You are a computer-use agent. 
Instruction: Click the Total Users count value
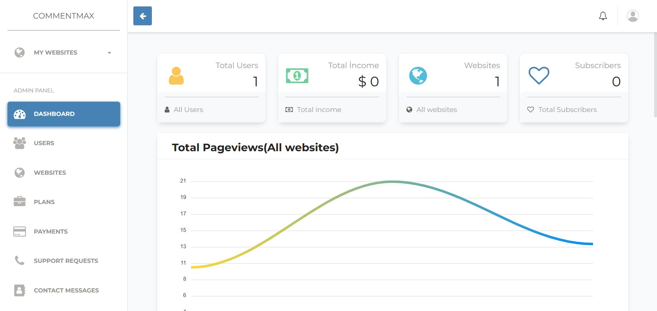[256, 82]
